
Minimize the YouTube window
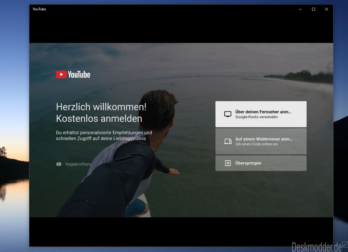(x=300, y=9)
